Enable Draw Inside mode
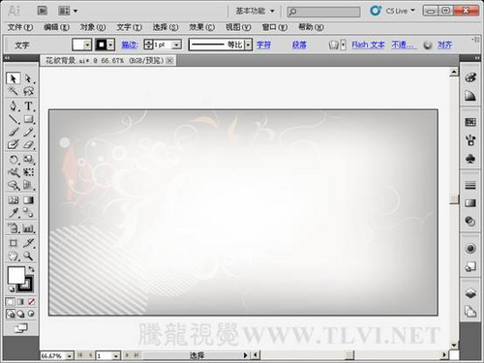 point(31,314)
